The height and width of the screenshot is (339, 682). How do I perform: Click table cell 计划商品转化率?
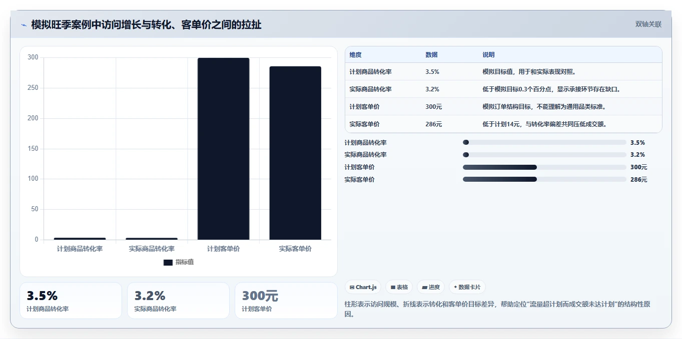(370, 72)
